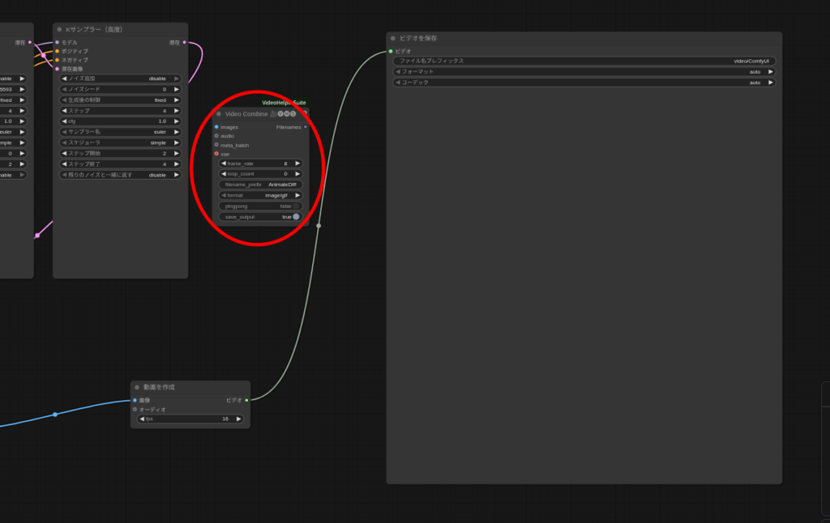The height and width of the screenshot is (523, 830).
Task: Open the サンプラー名 dropdown showing euler
Action: pos(122,131)
